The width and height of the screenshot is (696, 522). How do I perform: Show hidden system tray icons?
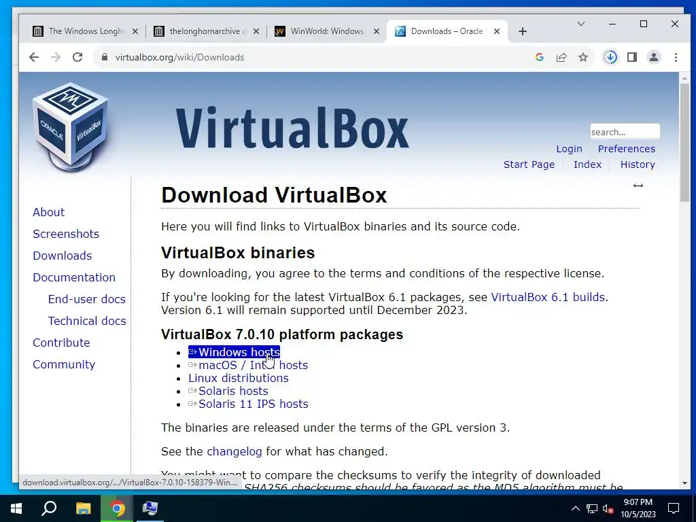tap(575, 508)
